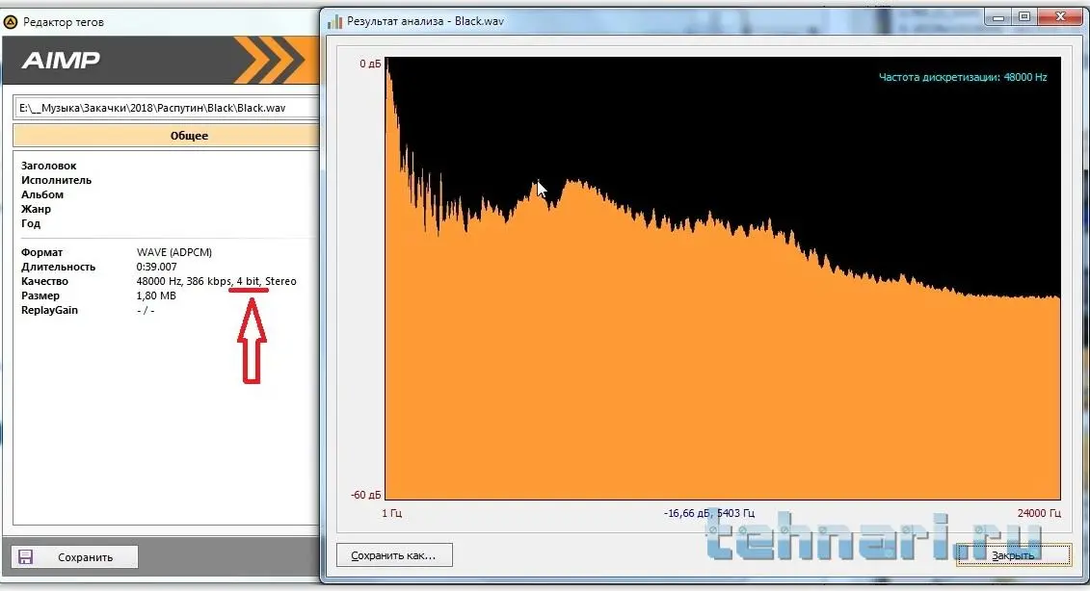Click the Результат анализа - Black.wav title
This screenshot has height=591, width=1090.
tap(425, 21)
